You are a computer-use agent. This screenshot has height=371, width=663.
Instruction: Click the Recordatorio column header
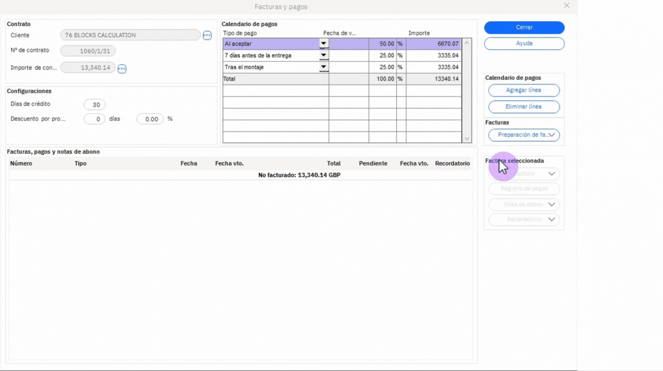coord(452,163)
